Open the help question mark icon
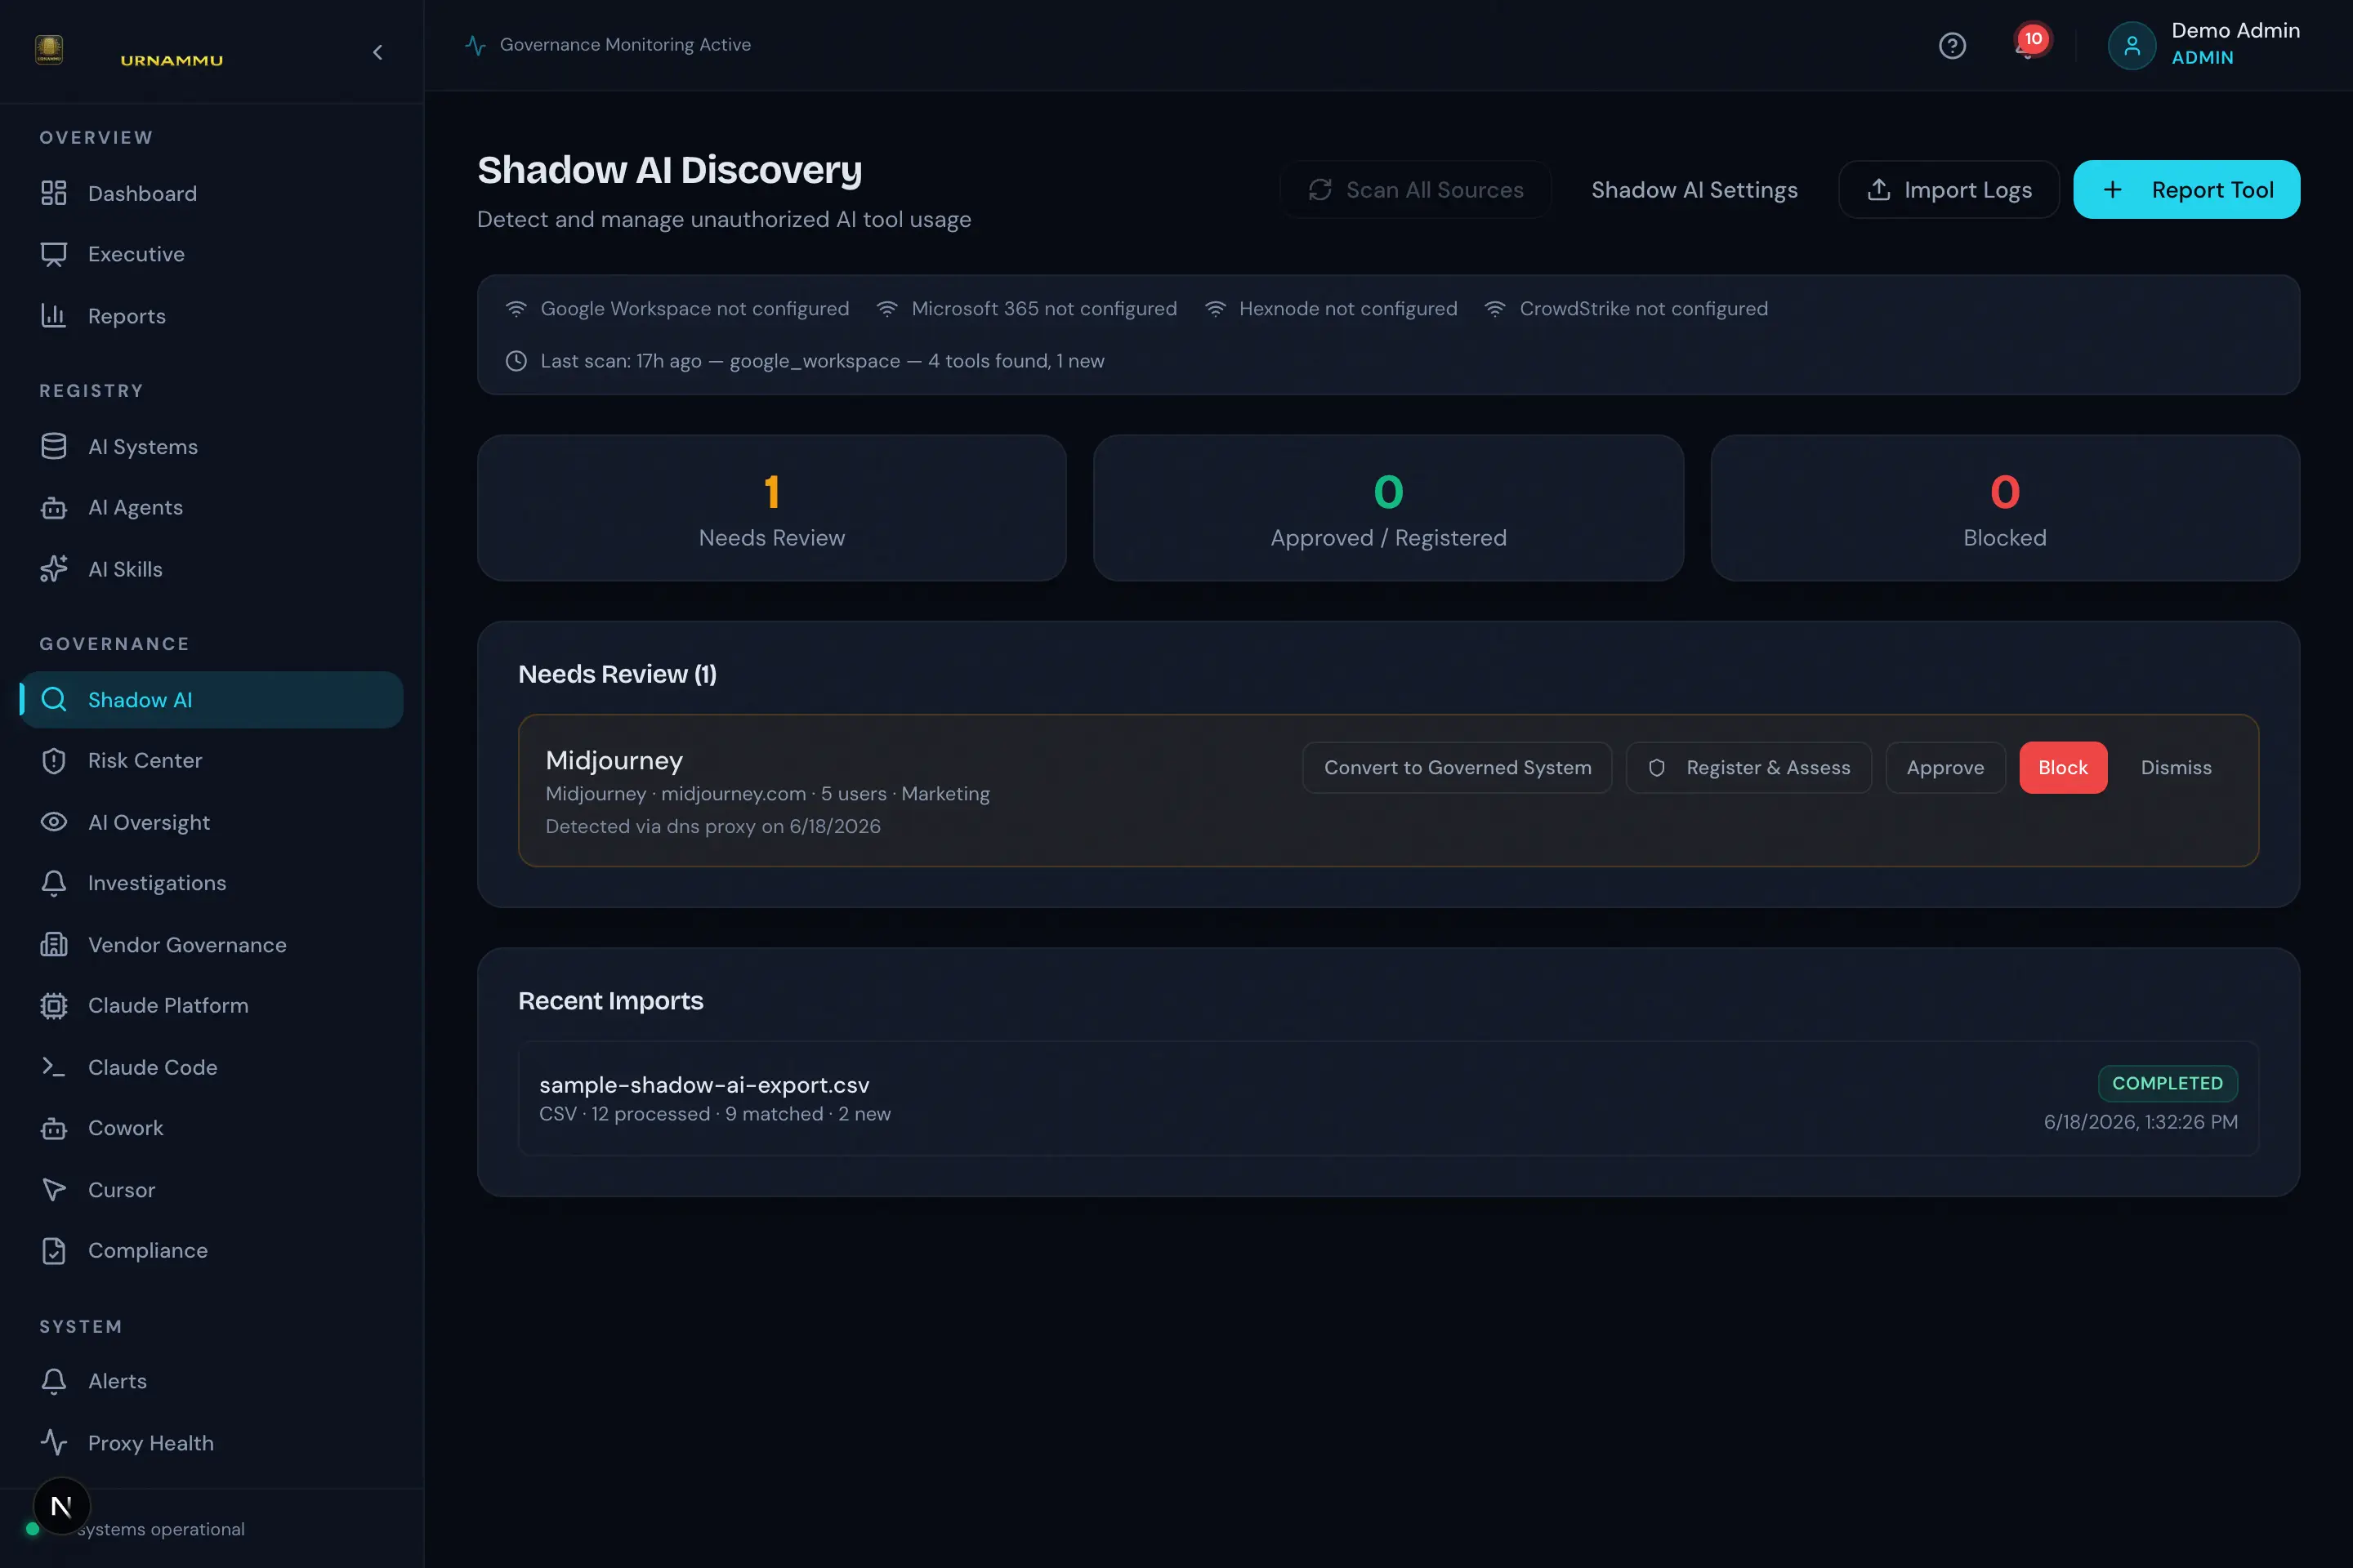Screen dimensions: 2353x1568 coord(1952,46)
